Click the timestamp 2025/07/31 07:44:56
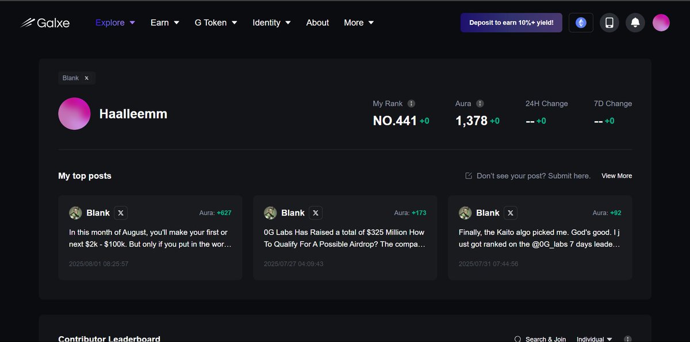The image size is (690, 342). [489, 264]
